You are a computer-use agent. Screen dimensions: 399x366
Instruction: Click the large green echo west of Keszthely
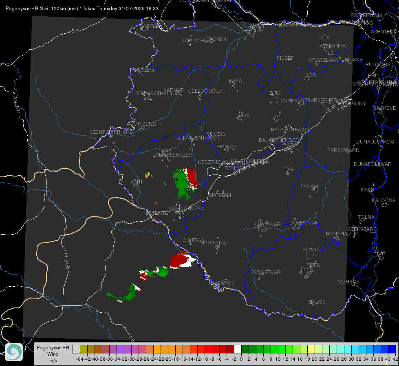pos(183,183)
